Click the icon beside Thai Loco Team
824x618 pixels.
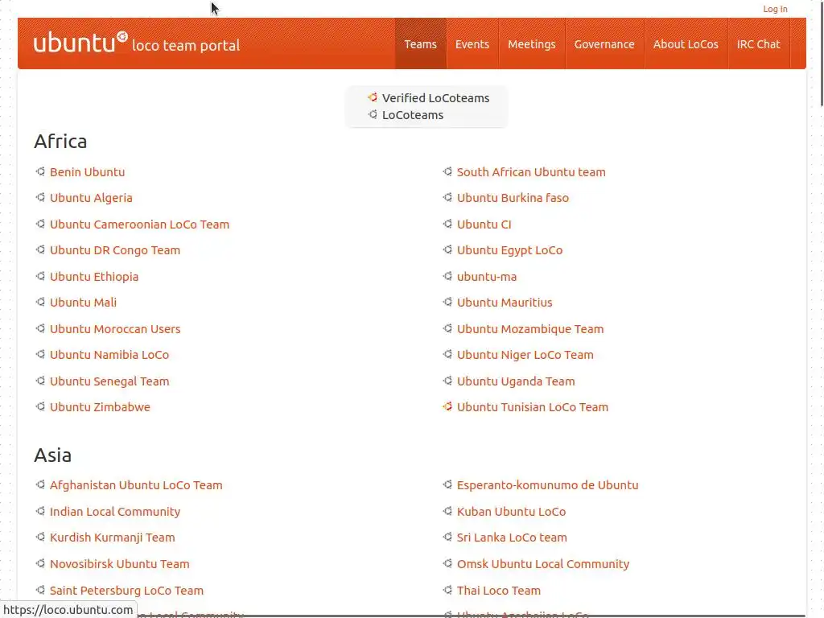[x=447, y=590]
